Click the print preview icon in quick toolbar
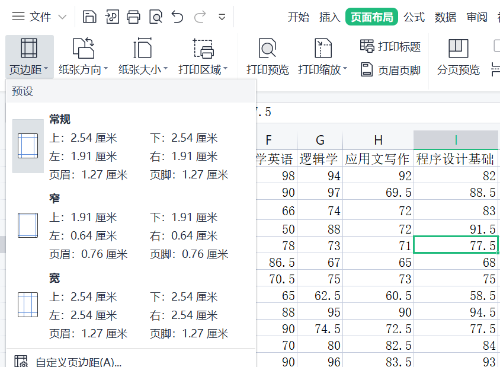The image size is (500, 367). pos(156,17)
